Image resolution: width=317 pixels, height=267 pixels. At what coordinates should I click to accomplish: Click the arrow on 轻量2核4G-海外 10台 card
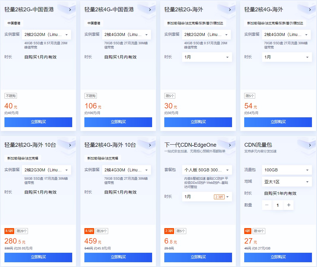point(150,145)
